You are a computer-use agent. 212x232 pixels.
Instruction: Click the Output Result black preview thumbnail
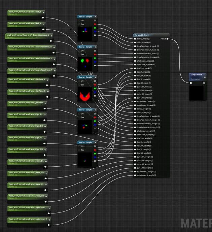coord(196,93)
